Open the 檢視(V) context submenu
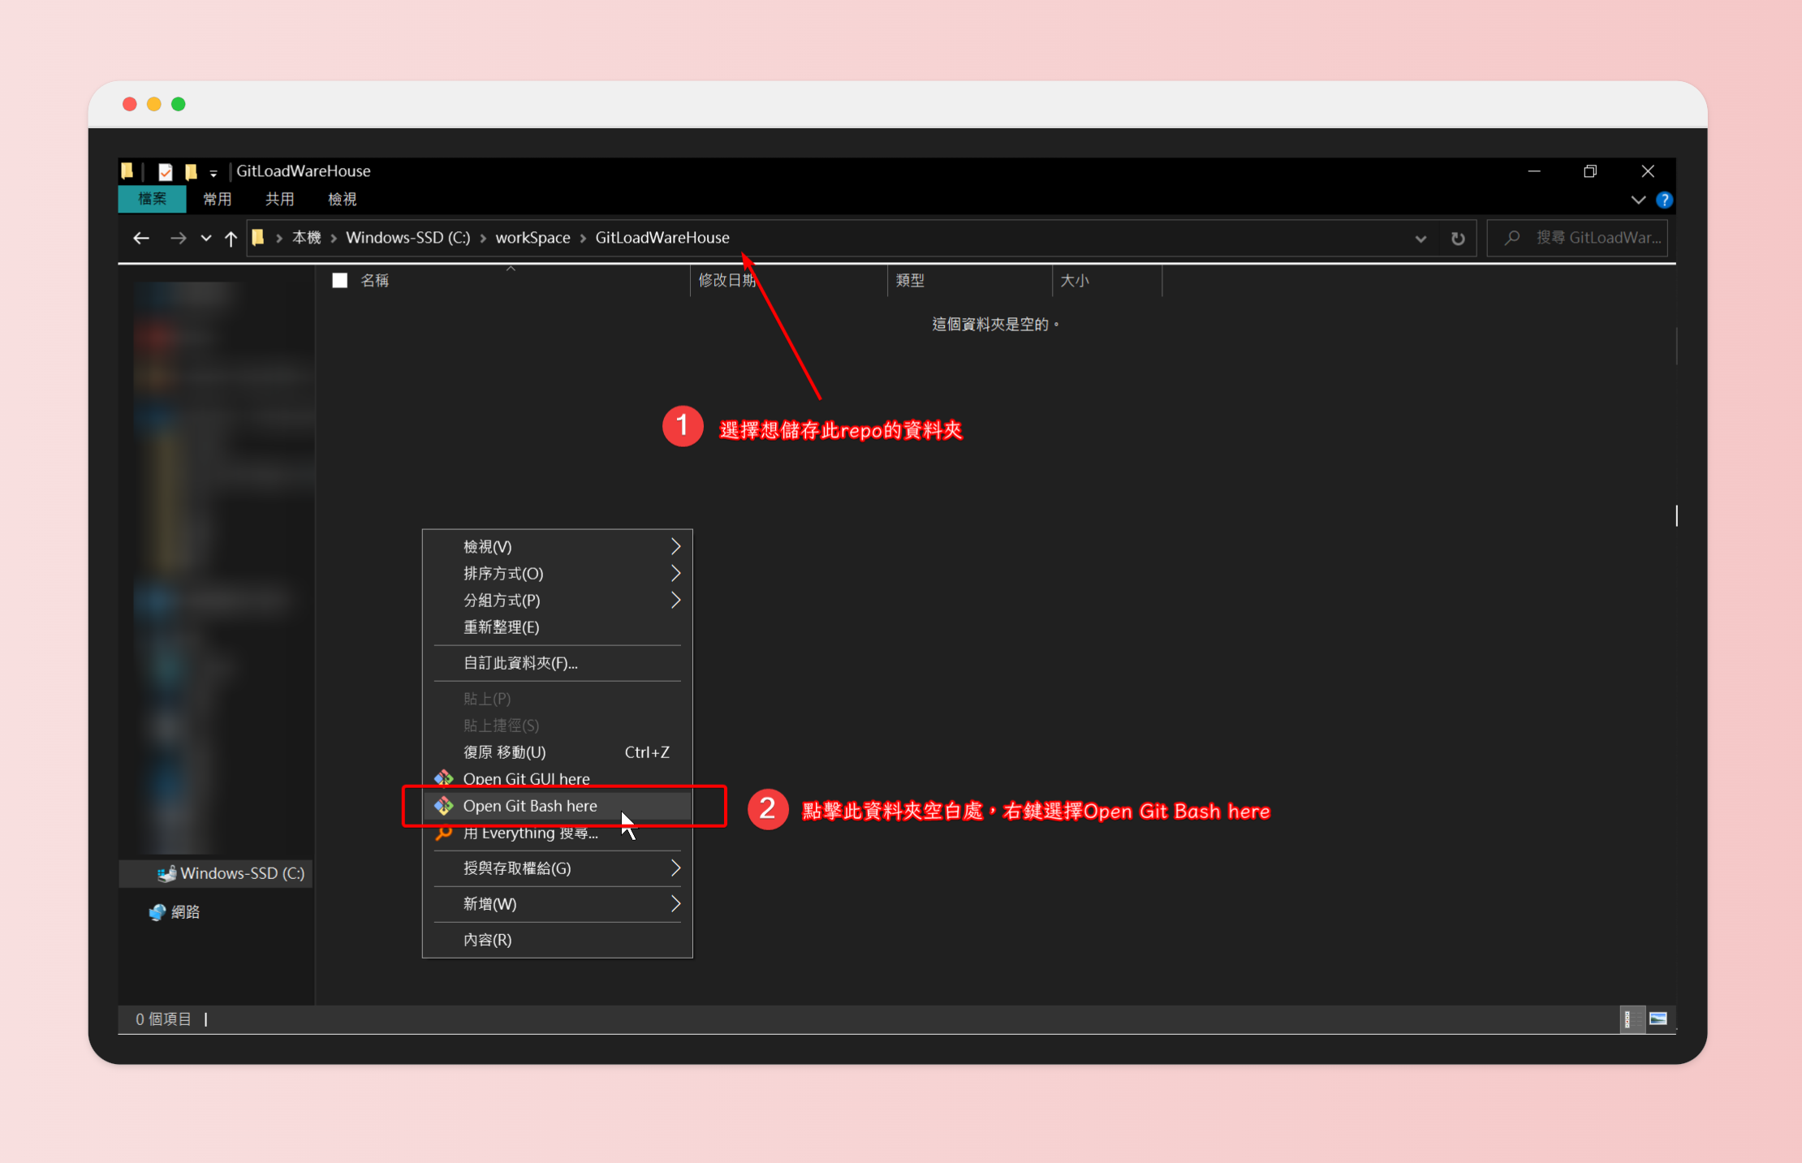Viewport: 1802px width, 1163px height. 557,547
